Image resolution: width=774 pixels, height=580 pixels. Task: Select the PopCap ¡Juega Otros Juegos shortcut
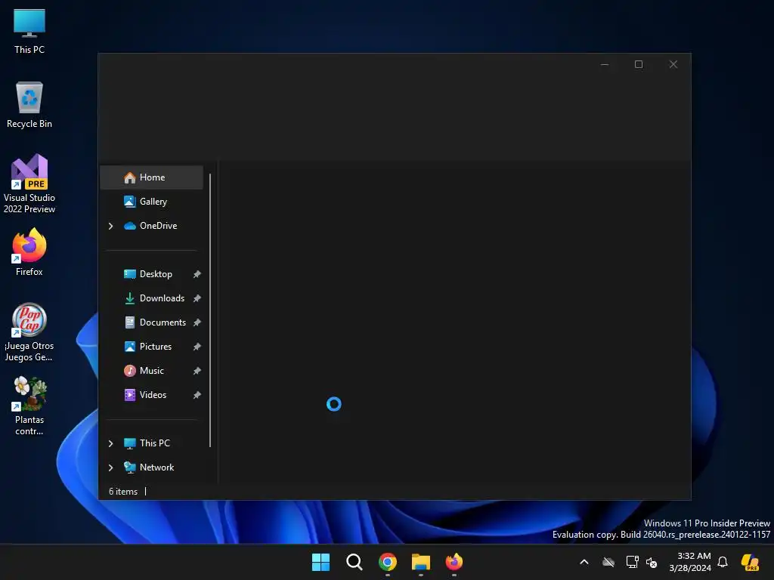29,332
